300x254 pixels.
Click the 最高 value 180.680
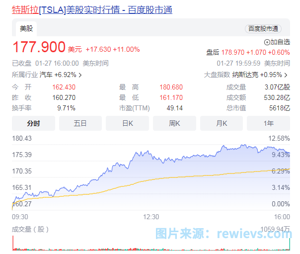[x=171, y=87]
